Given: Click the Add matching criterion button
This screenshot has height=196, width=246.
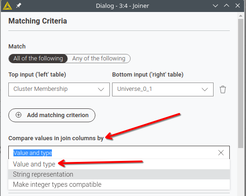Looking at the screenshot, I should point(52,115).
